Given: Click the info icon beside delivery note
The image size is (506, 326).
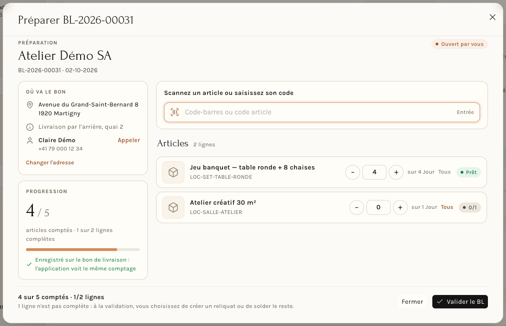Looking at the screenshot, I should point(30,127).
